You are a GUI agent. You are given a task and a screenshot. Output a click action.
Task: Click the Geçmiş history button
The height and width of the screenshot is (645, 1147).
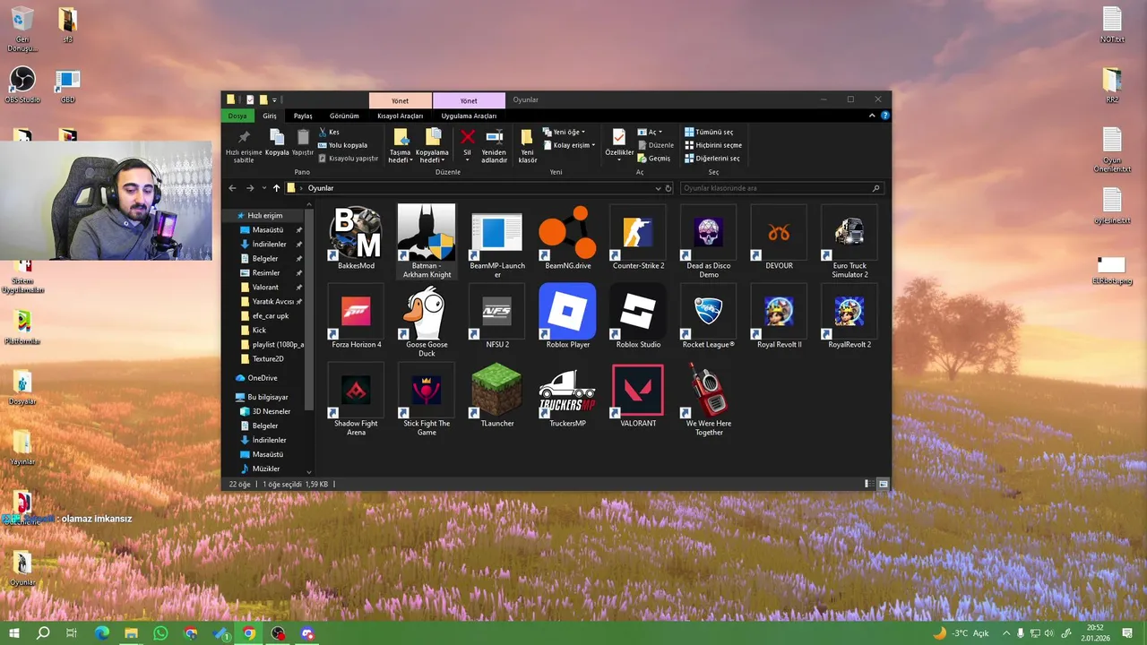coord(654,159)
